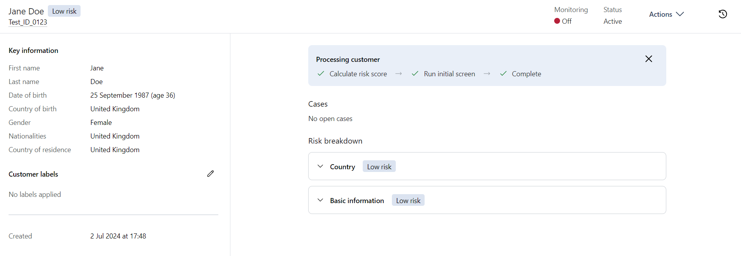Click the Cases section heading

tap(318, 104)
